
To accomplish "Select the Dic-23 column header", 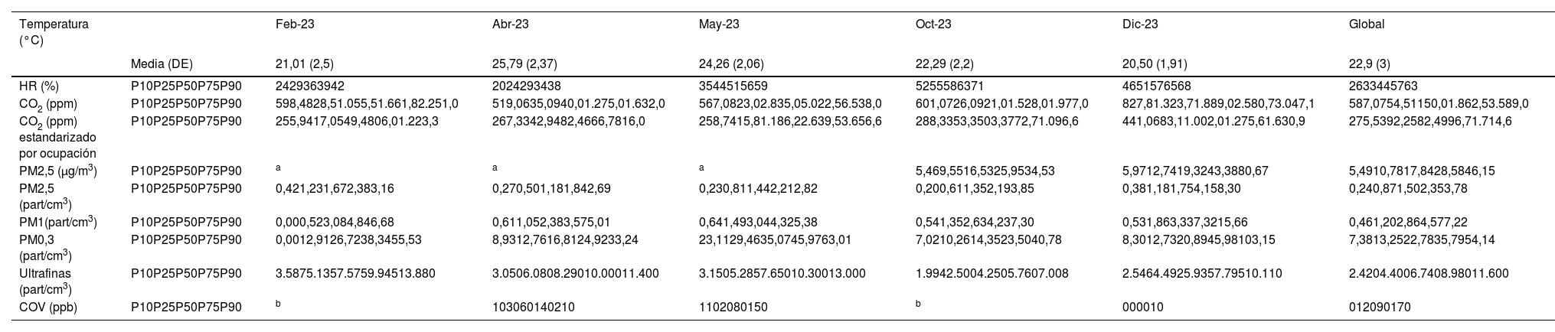I will pos(1139,24).
